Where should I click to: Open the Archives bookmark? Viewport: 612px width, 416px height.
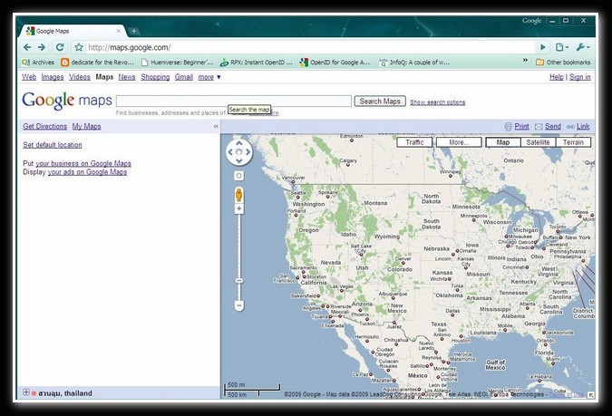[x=38, y=62]
